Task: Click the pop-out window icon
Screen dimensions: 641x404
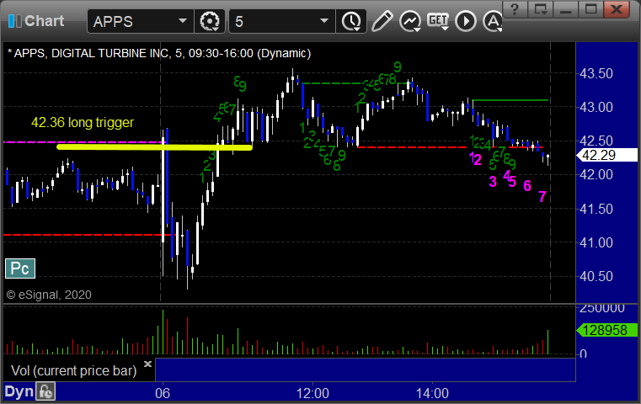Action: pyautogui.click(x=541, y=9)
